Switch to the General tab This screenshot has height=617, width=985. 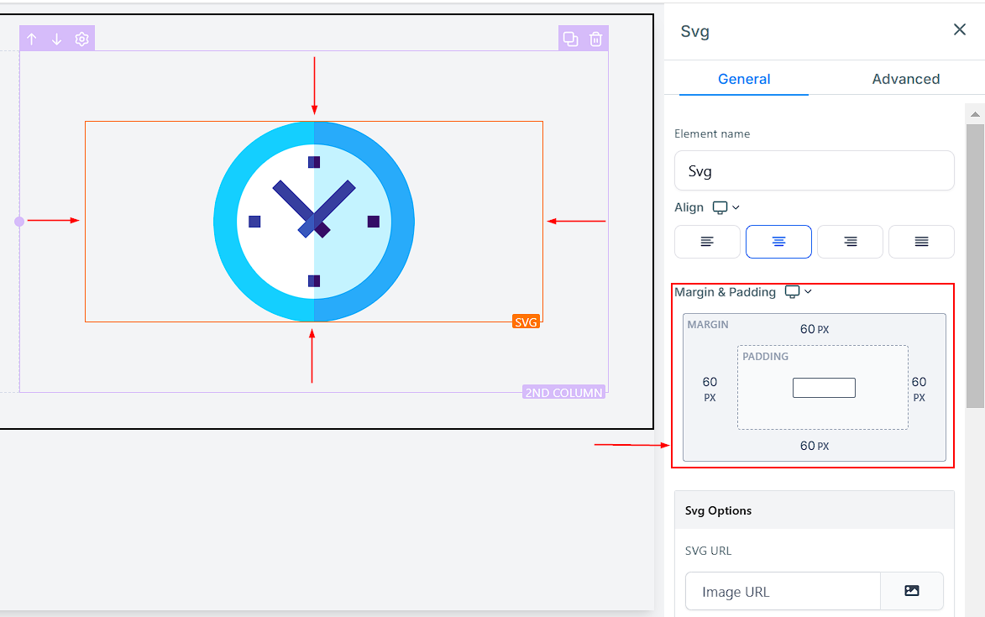click(744, 79)
